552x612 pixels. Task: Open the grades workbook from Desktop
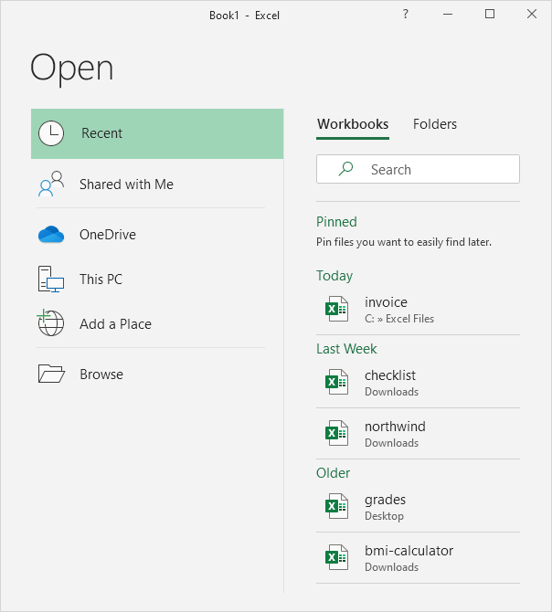(x=385, y=507)
